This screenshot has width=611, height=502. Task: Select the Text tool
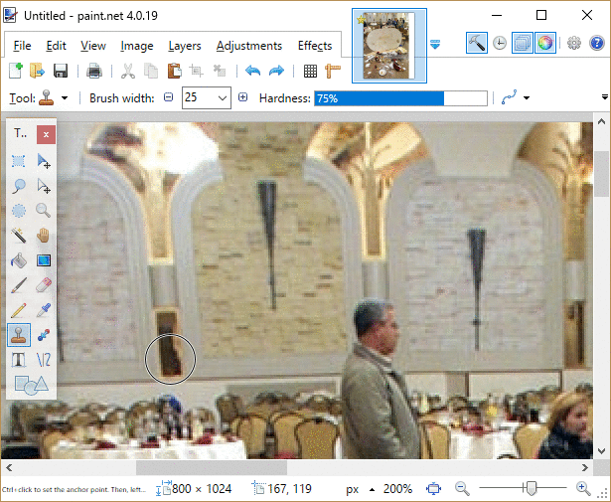coord(19,359)
